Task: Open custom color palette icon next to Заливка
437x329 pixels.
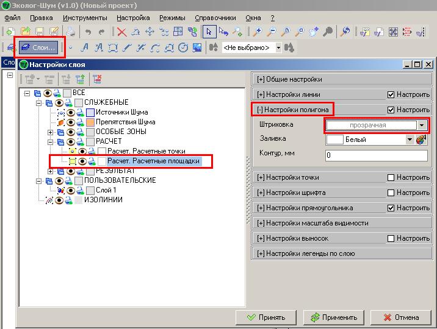Action: 421,140
